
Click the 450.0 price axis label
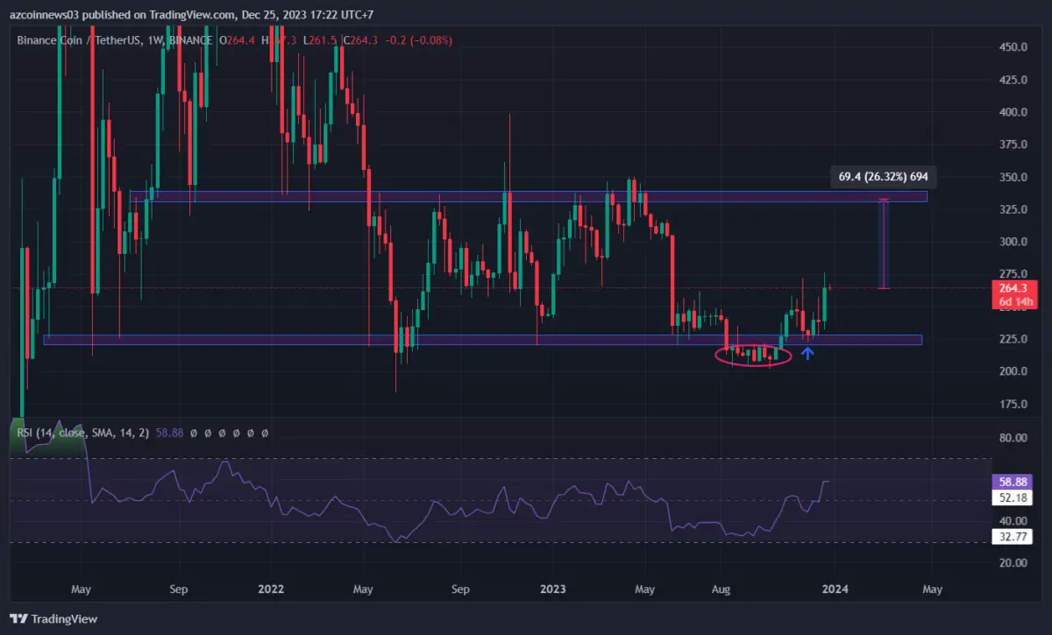pos(1013,47)
